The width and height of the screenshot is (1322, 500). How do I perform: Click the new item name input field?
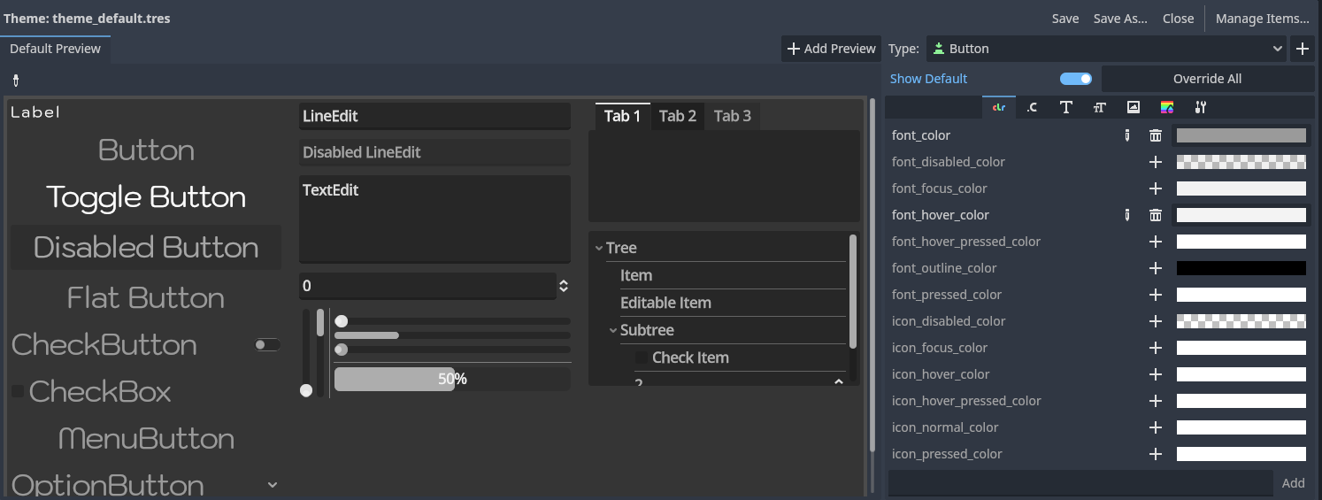(x=1080, y=483)
